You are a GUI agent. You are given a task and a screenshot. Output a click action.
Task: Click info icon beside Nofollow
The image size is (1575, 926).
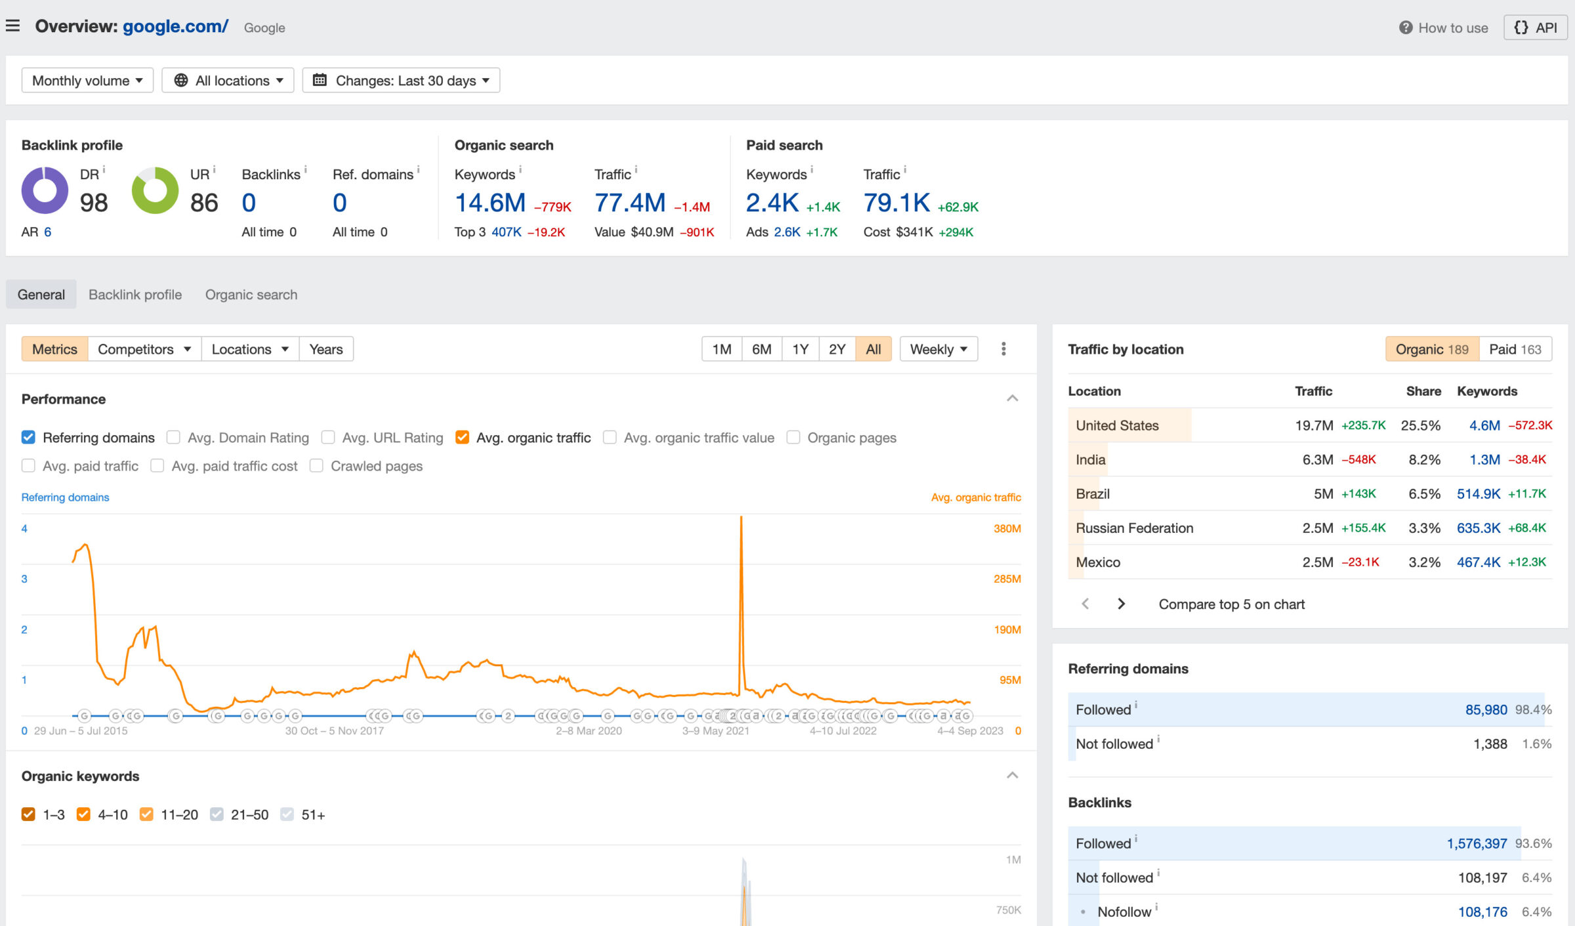point(1156,907)
